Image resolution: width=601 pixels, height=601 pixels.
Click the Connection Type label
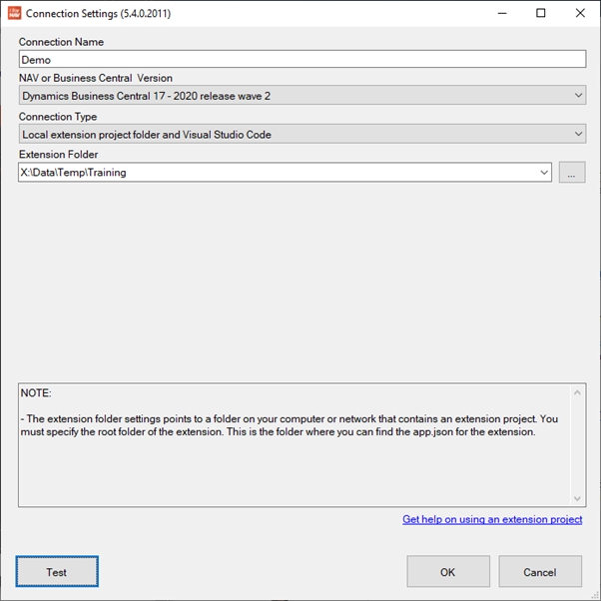[x=58, y=117]
